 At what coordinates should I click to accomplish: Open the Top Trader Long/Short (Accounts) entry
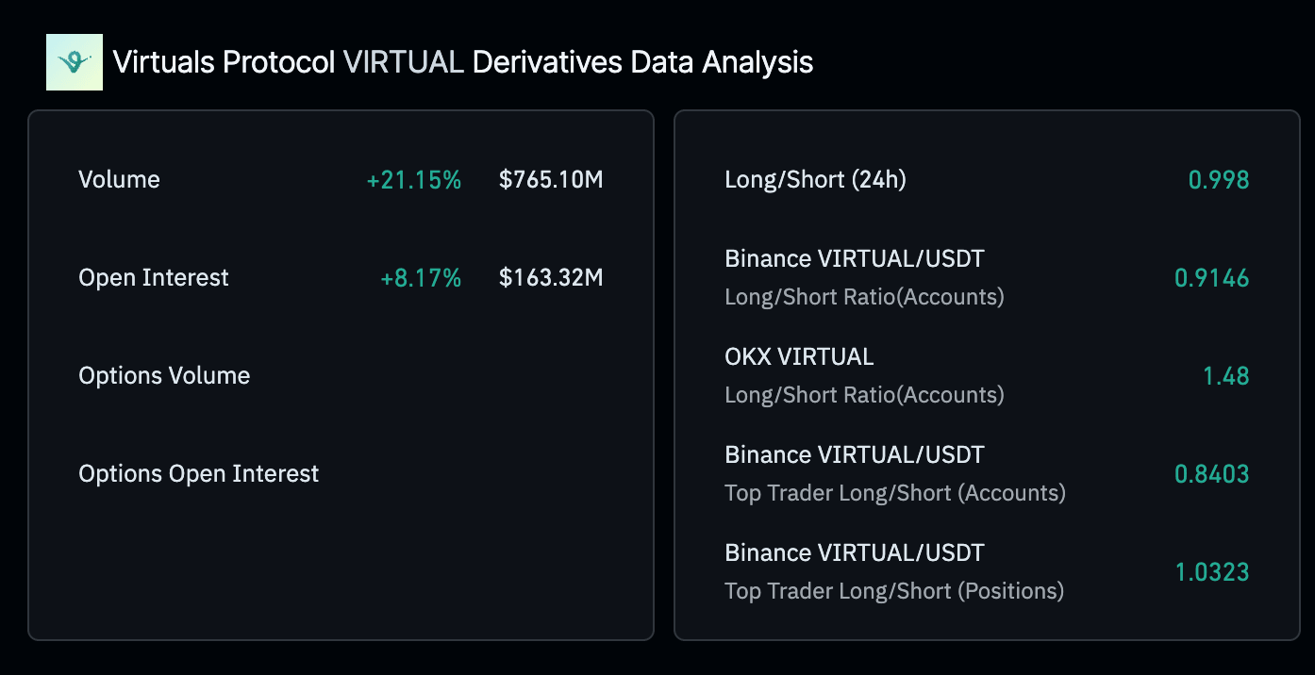[894, 474]
